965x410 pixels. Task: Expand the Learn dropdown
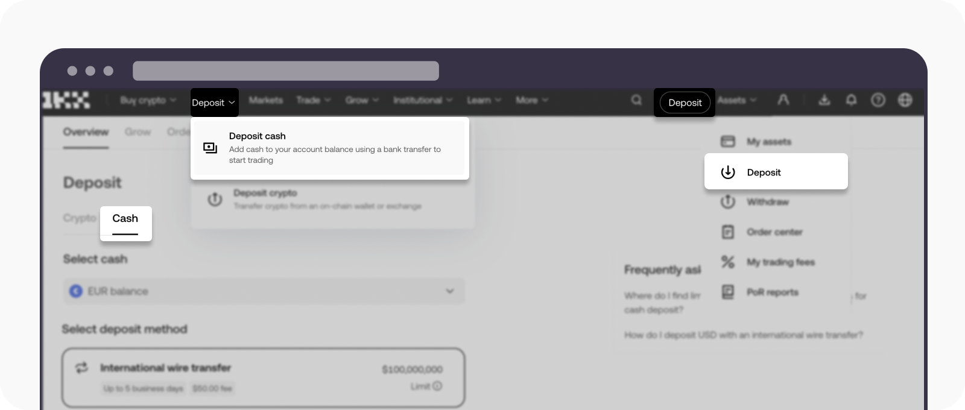484,100
